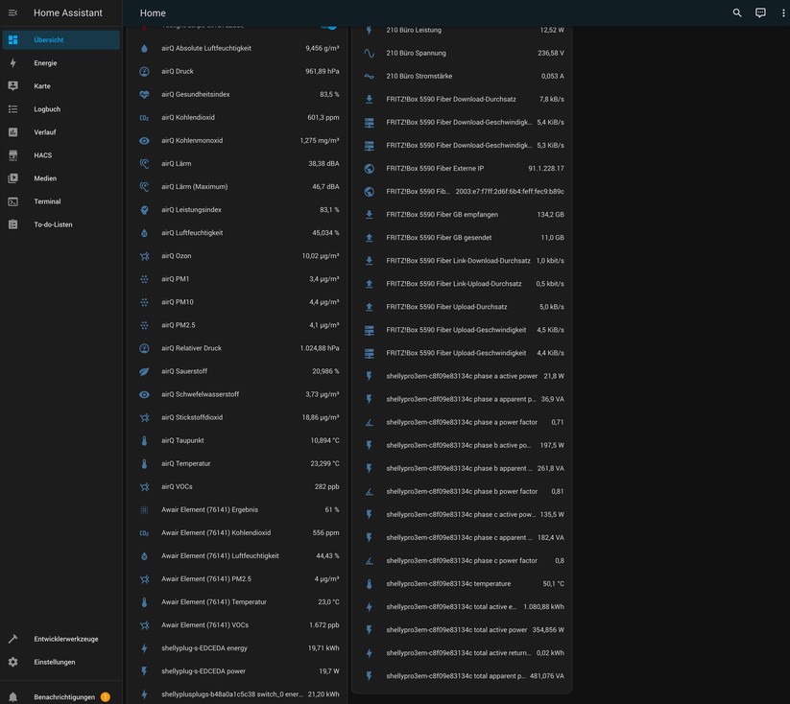Open the three-dot overflow menu
790x704 pixels.
(783, 12)
